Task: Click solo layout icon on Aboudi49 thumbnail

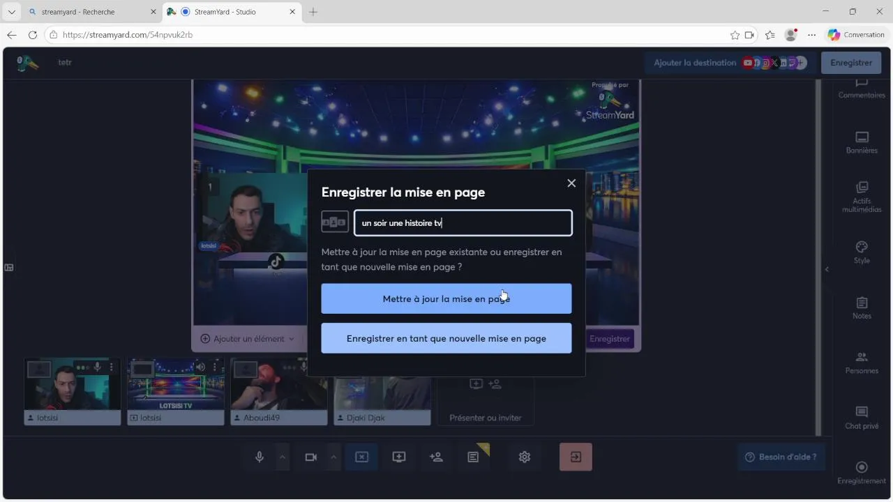Action: 246,369
